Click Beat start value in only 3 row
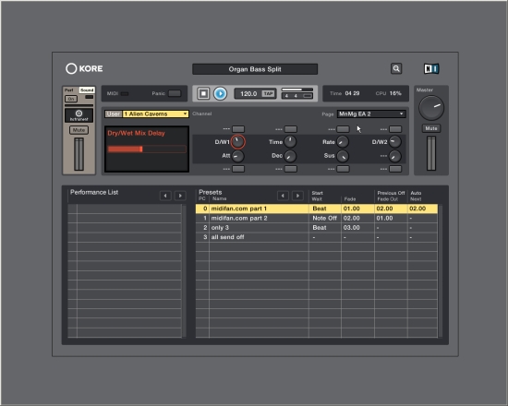 click(320, 228)
